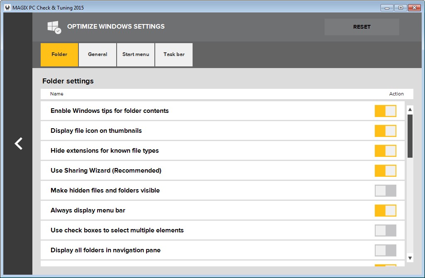The width and height of the screenshot is (425, 278).
Task: Toggle off Display file icon on thumbnails
Action: point(385,131)
